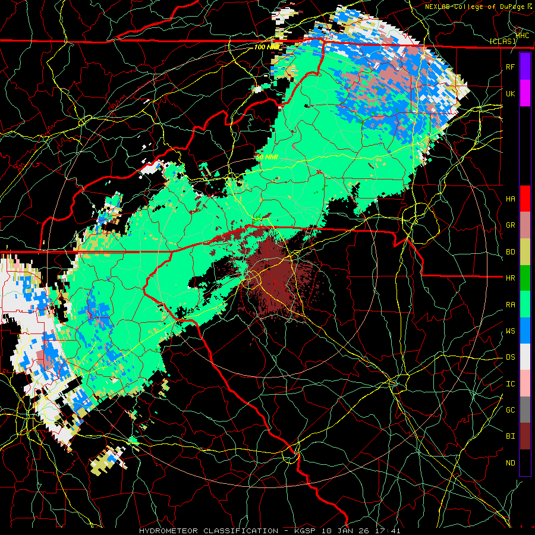Click the DS legend label
535x535 pixels.
coord(510,357)
